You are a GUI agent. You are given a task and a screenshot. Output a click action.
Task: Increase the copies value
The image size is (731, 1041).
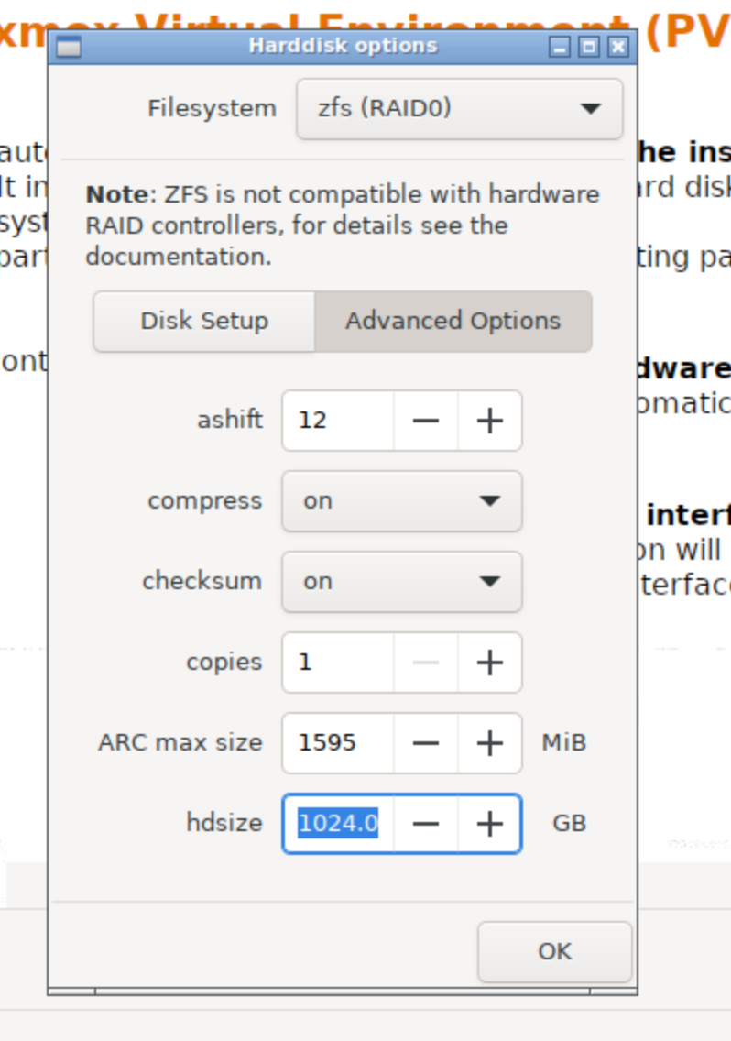490,663
